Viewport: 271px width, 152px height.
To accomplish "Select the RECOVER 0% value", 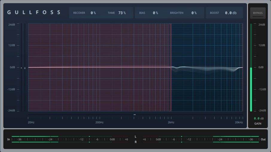I will pos(93,13).
